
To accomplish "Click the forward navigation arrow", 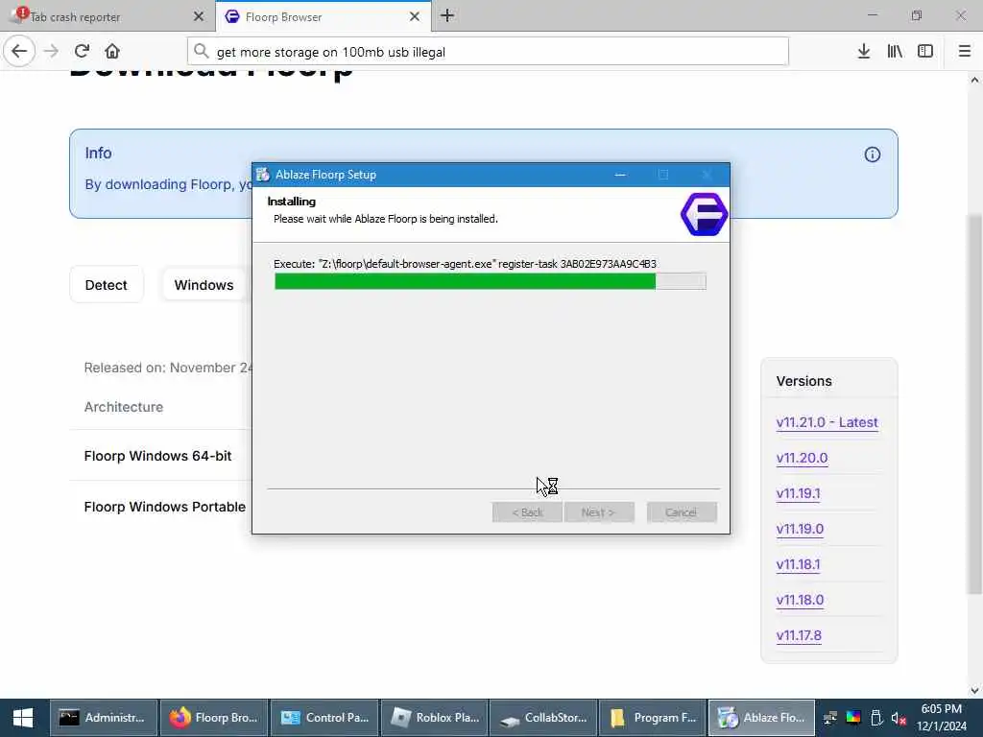I will click(52, 52).
